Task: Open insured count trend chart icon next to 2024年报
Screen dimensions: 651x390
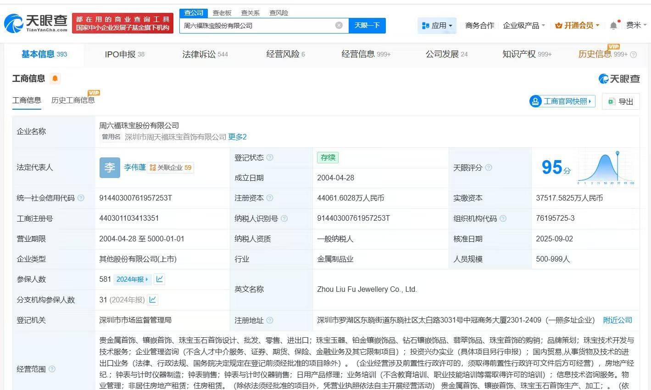Action: pos(159,279)
